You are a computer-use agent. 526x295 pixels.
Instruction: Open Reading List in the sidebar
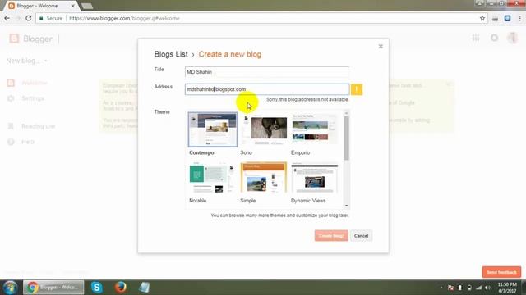point(39,126)
